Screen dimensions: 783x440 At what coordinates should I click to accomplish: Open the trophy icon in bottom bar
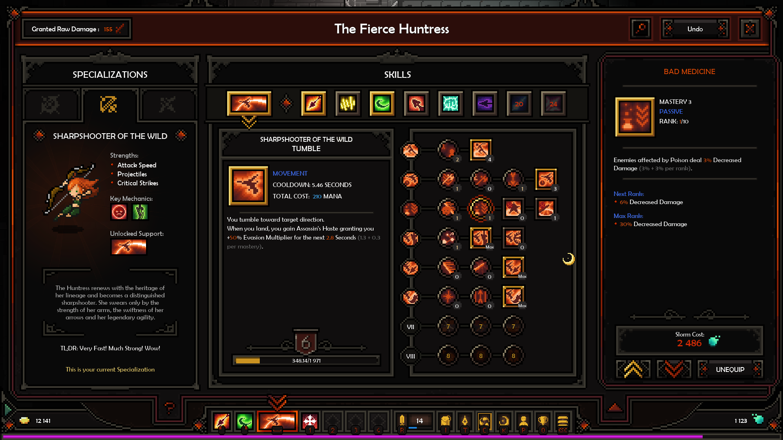(543, 421)
